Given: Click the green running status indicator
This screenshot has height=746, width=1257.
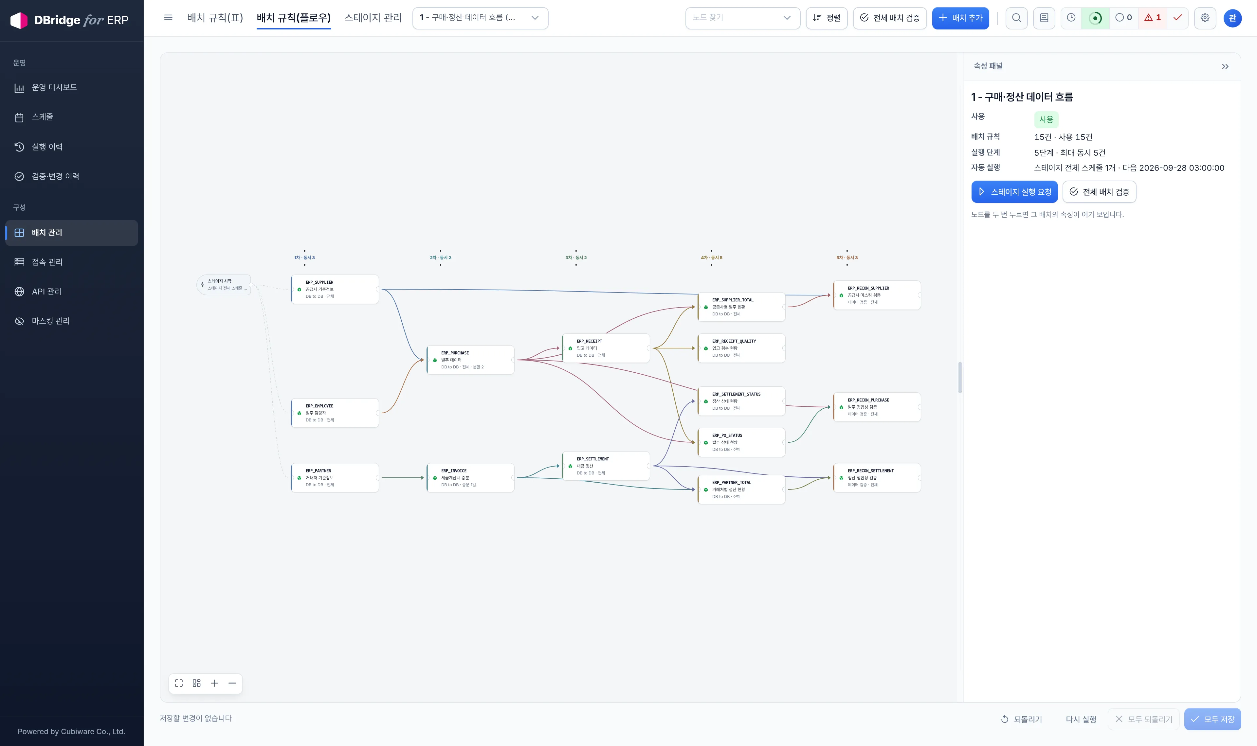Looking at the screenshot, I should (1095, 18).
